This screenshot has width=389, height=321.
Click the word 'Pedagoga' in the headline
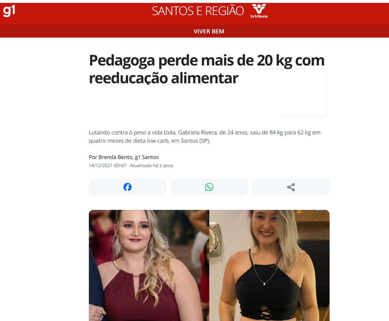coord(122,61)
